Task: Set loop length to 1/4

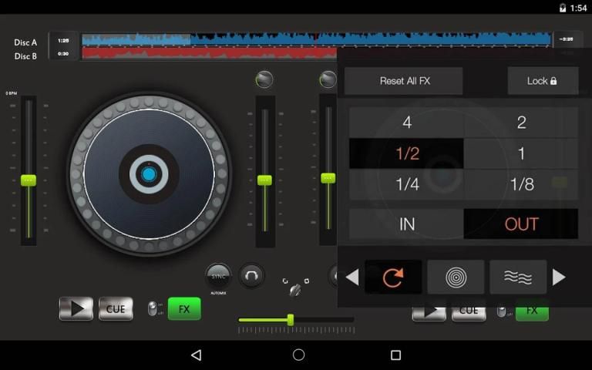Action: pyautogui.click(x=407, y=184)
